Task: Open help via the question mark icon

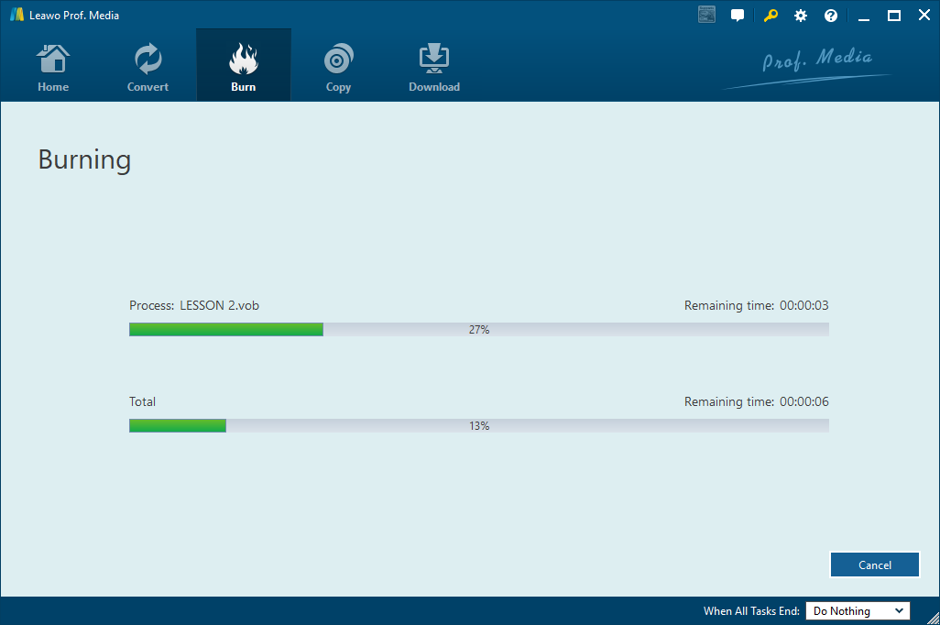Action: click(x=830, y=16)
